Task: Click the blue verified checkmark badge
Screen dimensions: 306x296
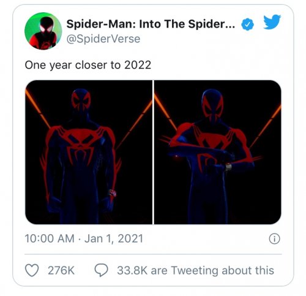Action: [247, 25]
